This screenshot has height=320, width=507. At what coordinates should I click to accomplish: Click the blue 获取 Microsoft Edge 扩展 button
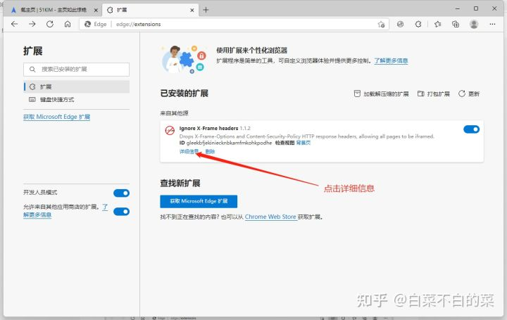point(199,201)
